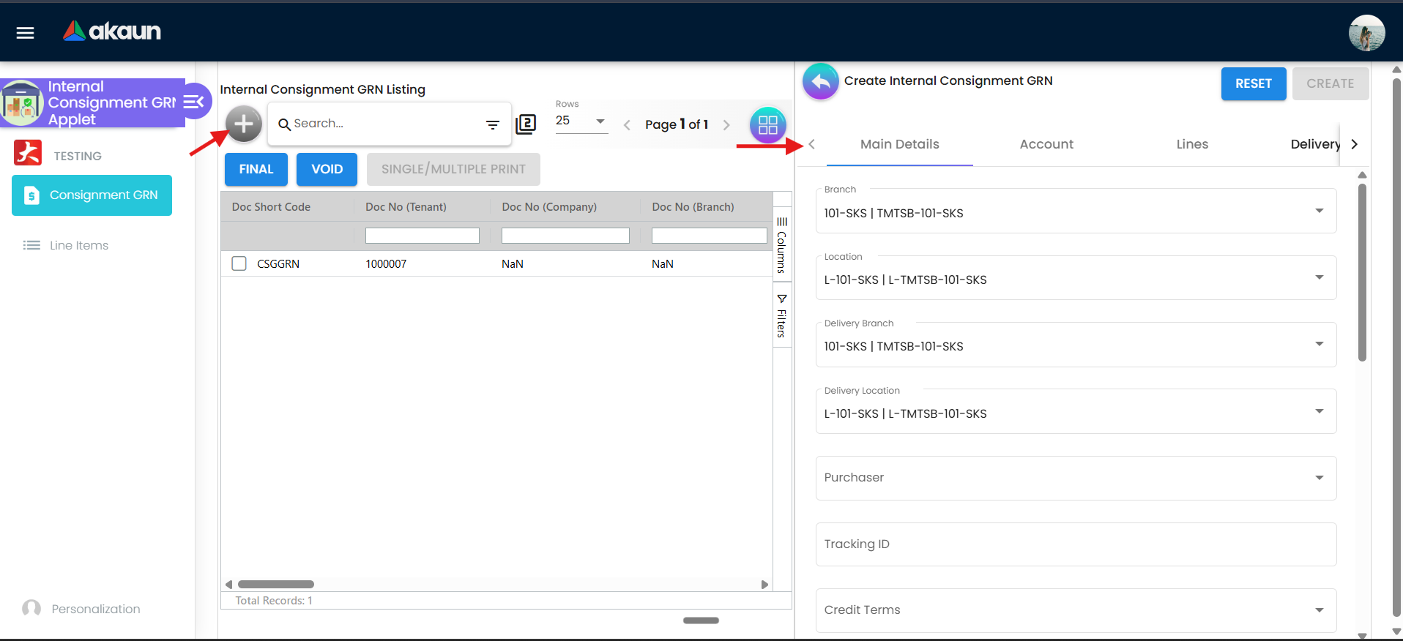Go to previous listing page
The image size is (1403, 641).
[x=627, y=125]
